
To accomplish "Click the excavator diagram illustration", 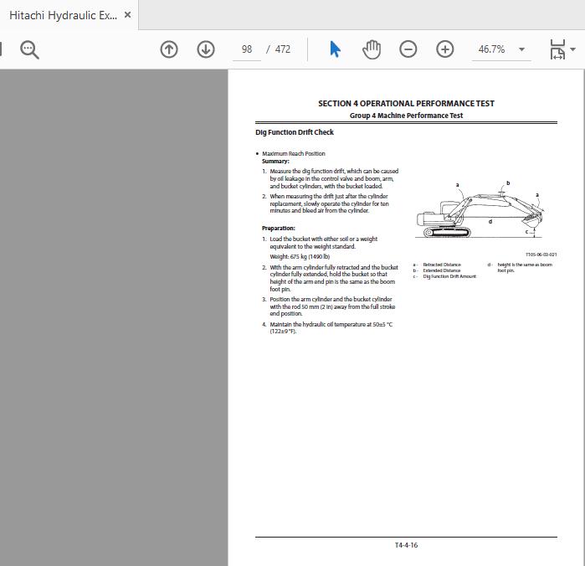I will pyautogui.click(x=480, y=211).
